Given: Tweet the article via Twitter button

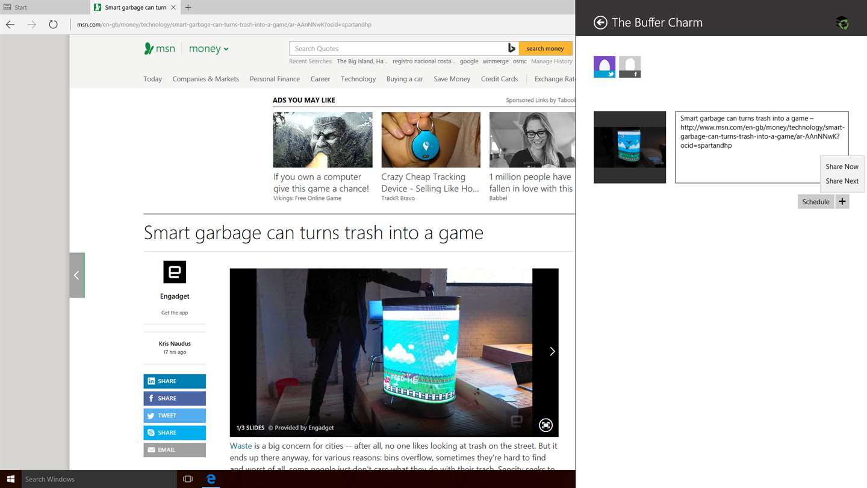Looking at the screenshot, I should pos(175,416).
